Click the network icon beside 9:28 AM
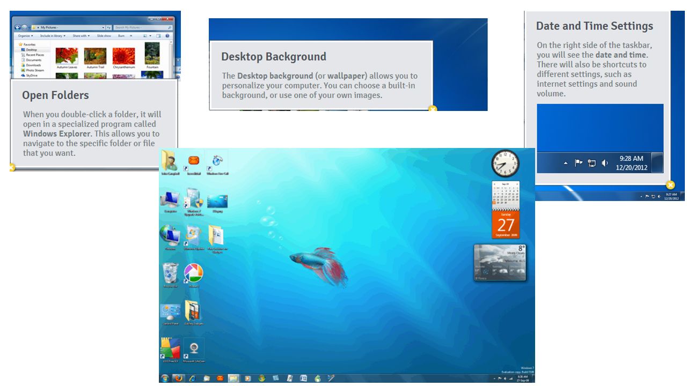This screenshot has height=386, width=687. pos(591,163)
